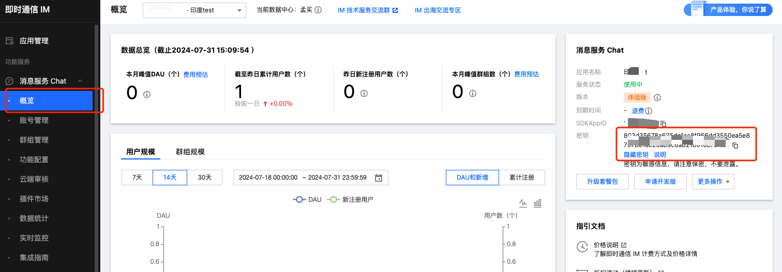Click info icon beside 体验版 badge

pyautogui.click(x=657, y=98)
